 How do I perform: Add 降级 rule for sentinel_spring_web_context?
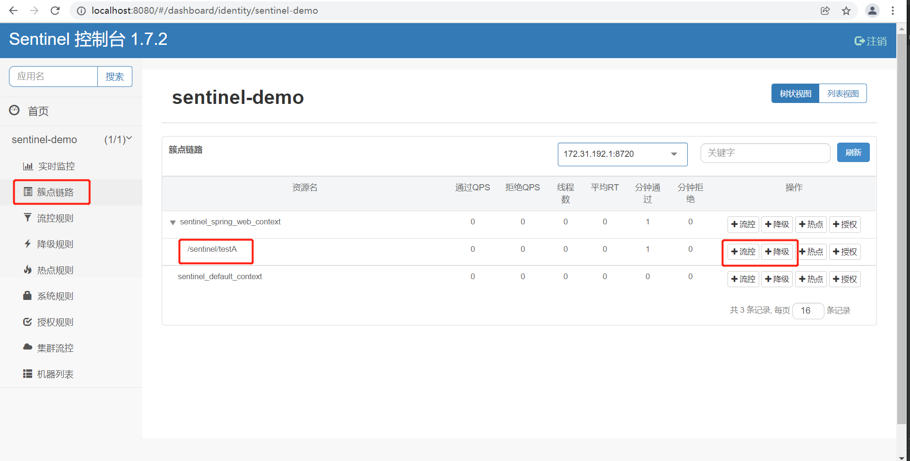[777, 224]
